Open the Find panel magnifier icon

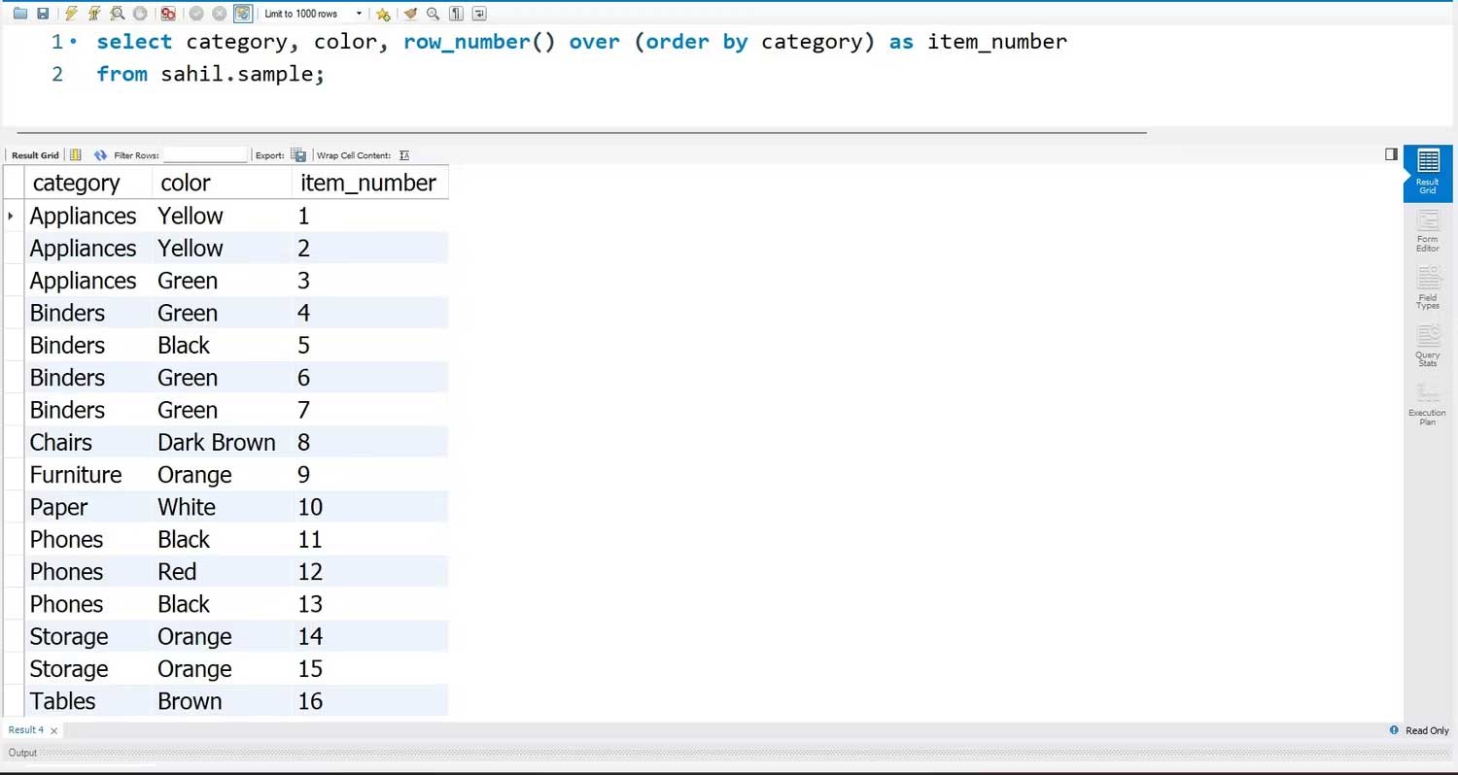tap(432, 13)
